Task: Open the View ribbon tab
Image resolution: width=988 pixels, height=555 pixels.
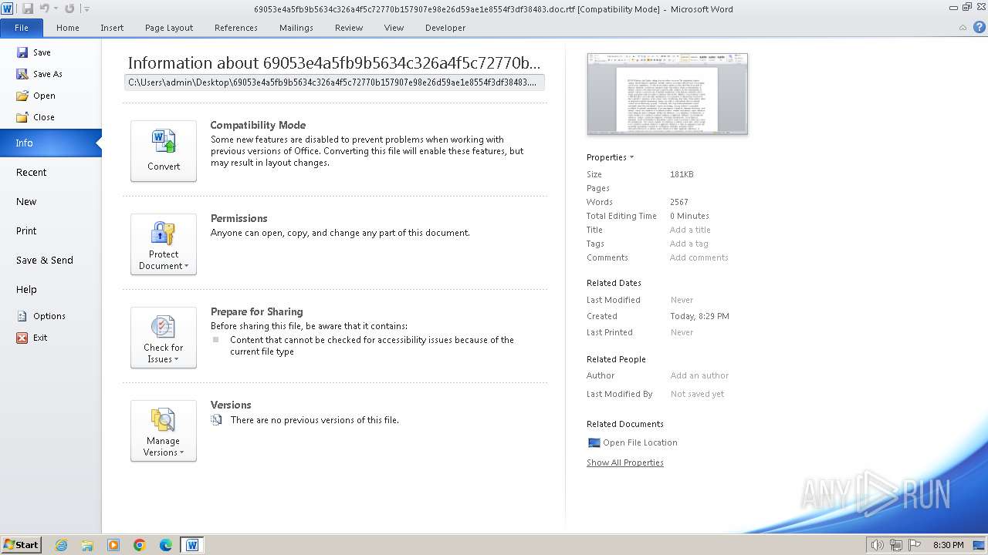Action: pos(394,28)
